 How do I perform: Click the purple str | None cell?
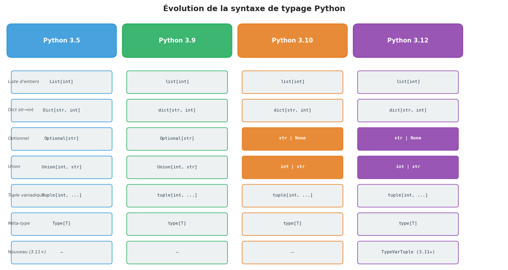tap(408, 139)
